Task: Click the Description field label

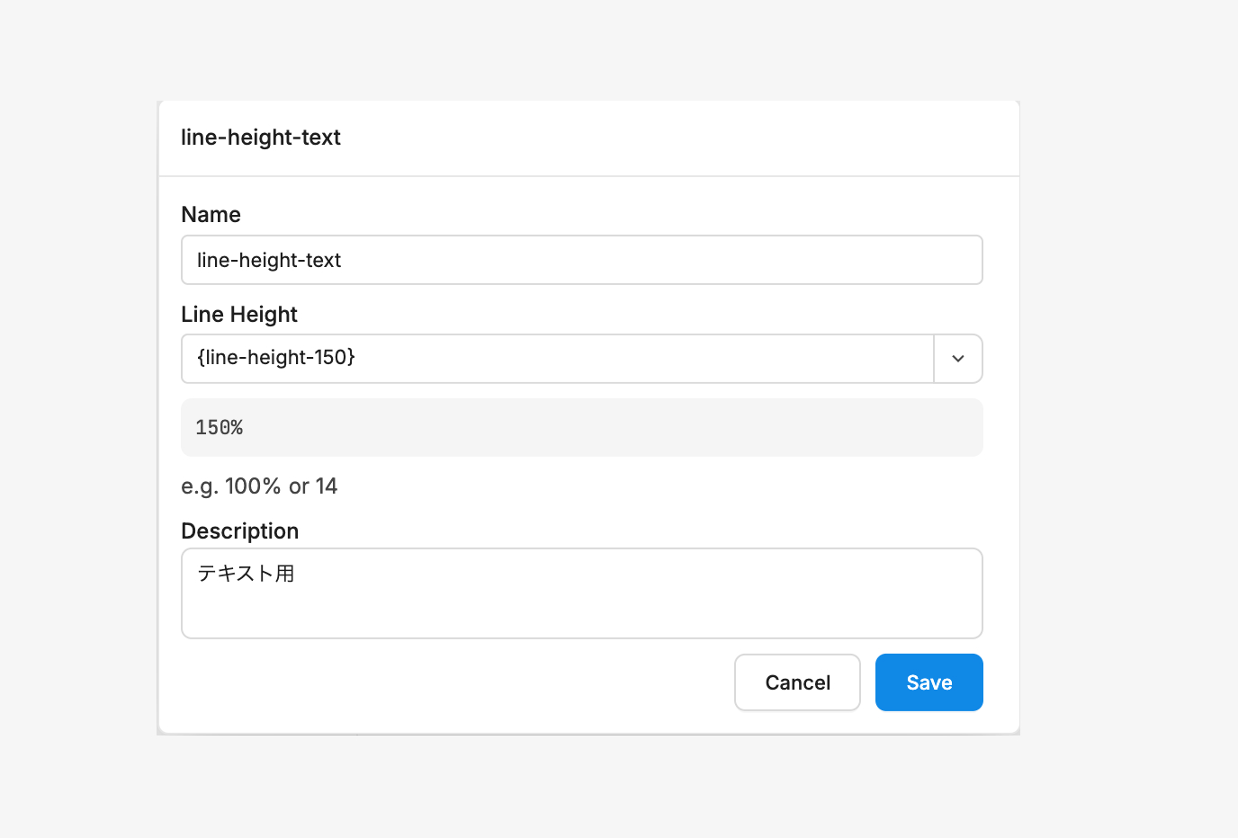Action: (x=239, y=531)
